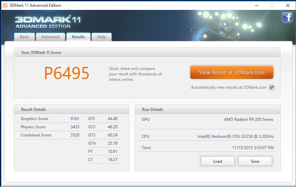Go to the Help tab
Screen dimensions: 296x187
102,37
